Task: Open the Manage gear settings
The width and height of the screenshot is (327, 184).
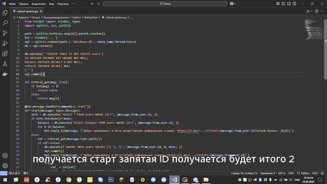Action: click(5, 166)
